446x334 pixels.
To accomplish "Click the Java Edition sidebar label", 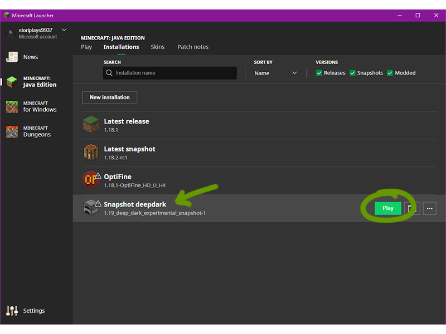I will point(40,85).
